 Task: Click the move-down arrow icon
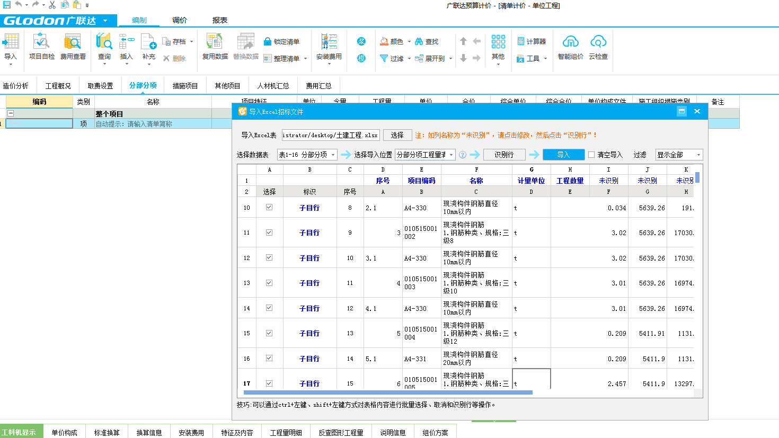(464, 58)
